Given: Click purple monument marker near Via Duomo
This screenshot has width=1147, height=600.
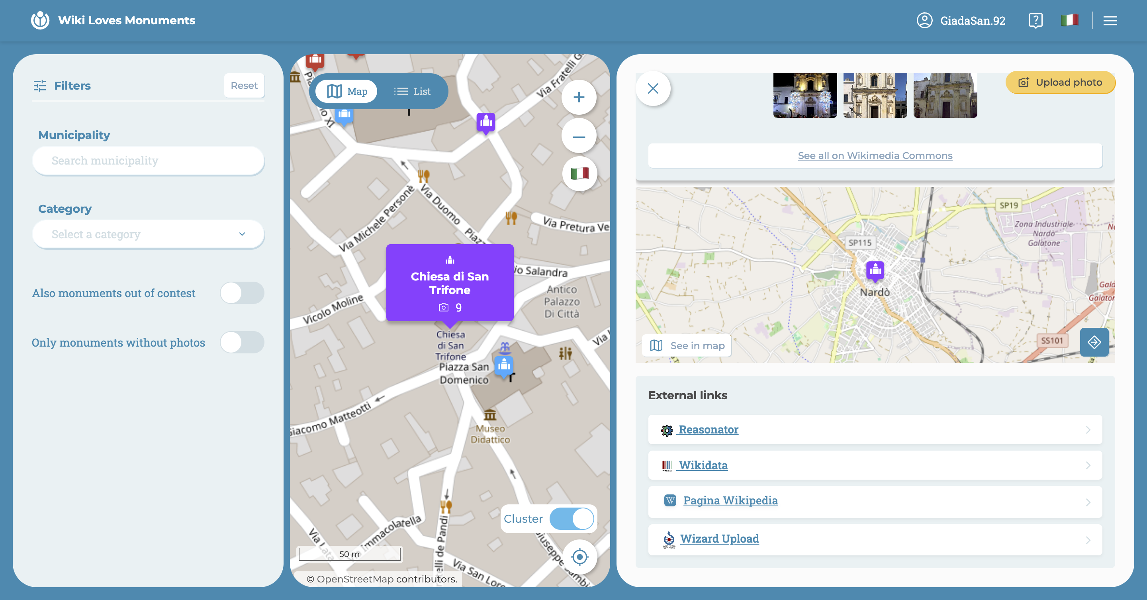Looking at the screenshot, I should pos(485,122).
